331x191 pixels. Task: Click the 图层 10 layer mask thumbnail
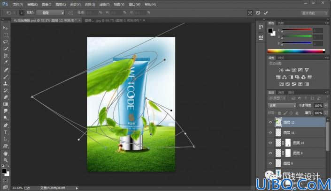[x=288, y=143]
